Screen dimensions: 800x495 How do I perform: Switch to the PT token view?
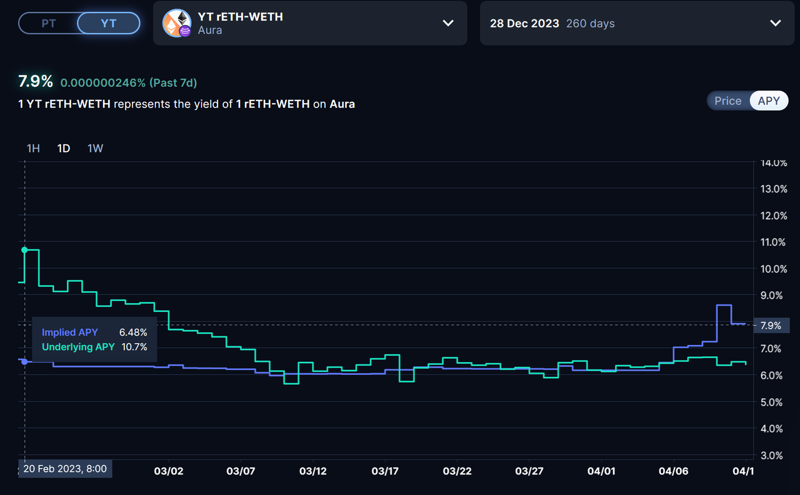point(48,24)
